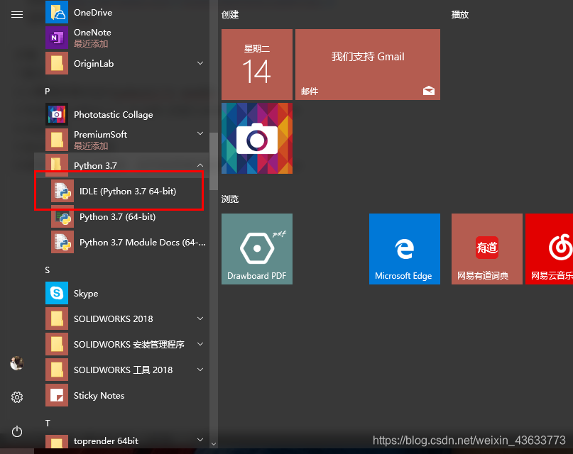Select the Skype label text
The height and width of the screenshot is (454, 573).
coord(86,294)
